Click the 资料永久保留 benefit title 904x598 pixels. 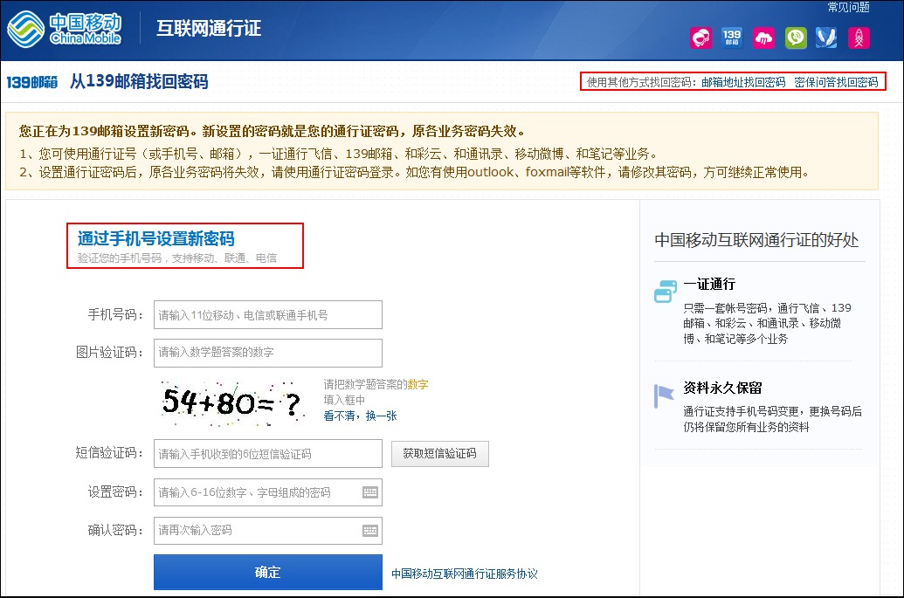722,388
